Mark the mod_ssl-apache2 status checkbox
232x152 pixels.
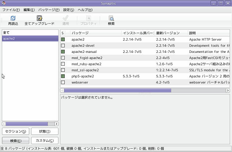tap(63, 70)
